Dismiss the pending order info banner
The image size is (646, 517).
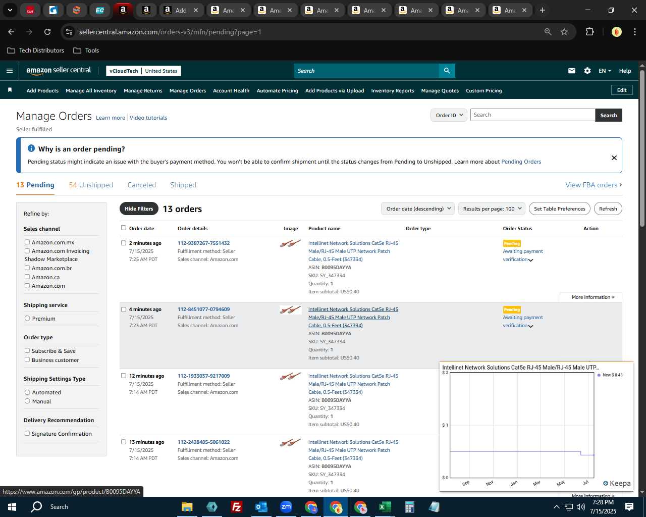614,158
